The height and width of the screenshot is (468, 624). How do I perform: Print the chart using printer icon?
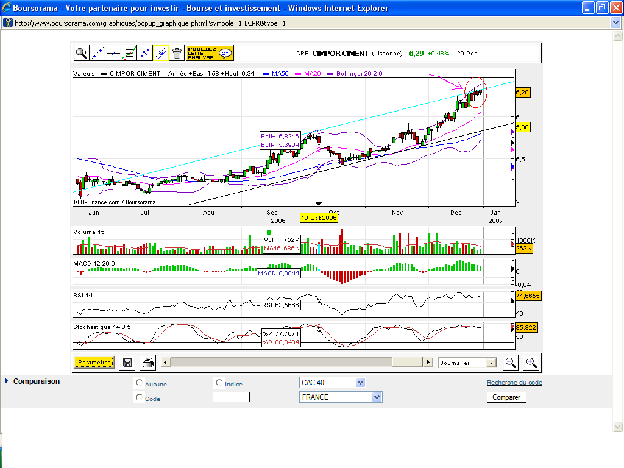pos(147,363)
